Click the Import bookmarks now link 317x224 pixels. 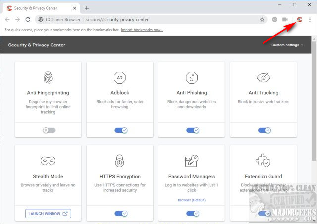tap(142, 30)
